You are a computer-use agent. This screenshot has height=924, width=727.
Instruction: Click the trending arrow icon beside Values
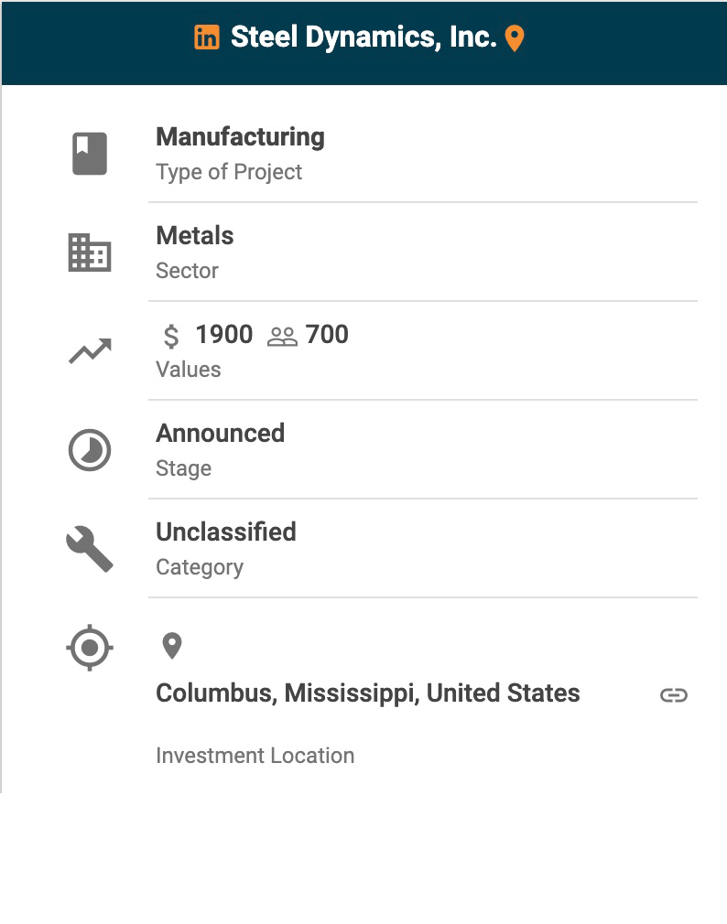pos(90,351)
